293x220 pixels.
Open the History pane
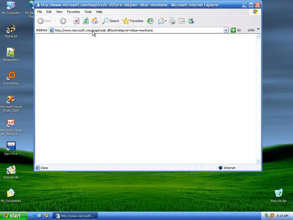pyautogui.click(x=150, y=21)
